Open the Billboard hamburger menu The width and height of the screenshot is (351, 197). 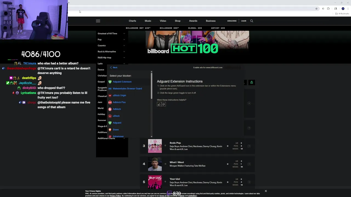[x=98, y=21]
